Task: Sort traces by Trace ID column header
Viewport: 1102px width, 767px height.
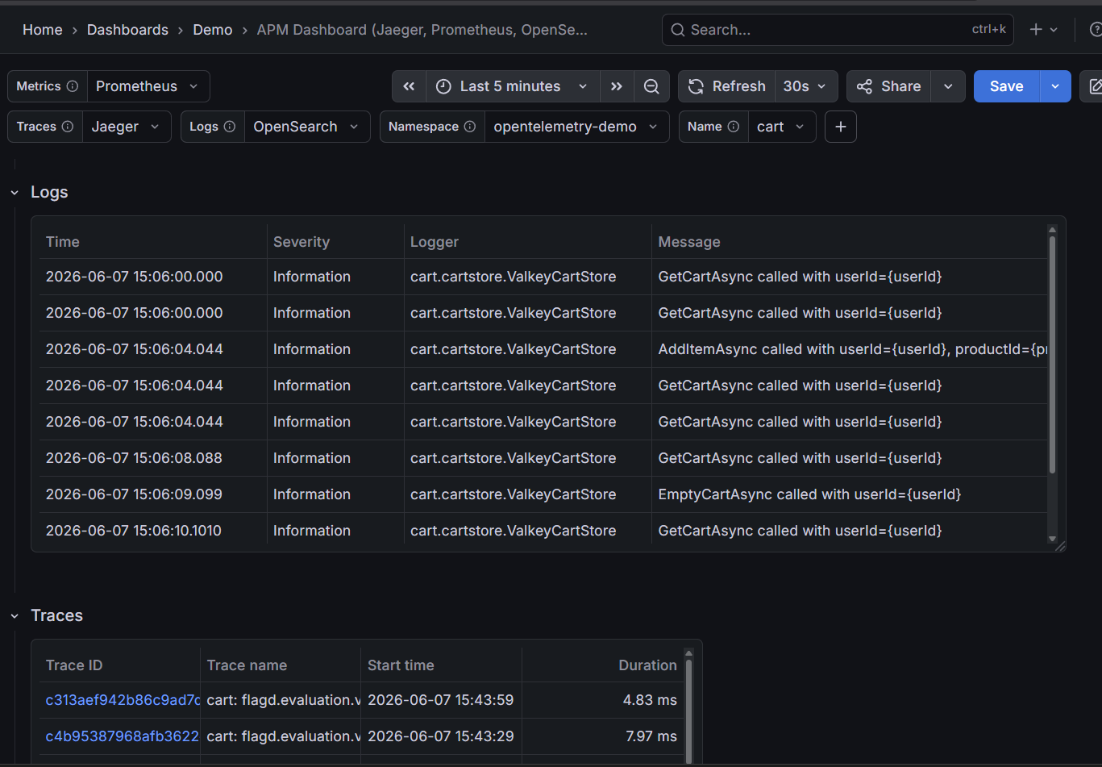Action: [x=74, y=665]
